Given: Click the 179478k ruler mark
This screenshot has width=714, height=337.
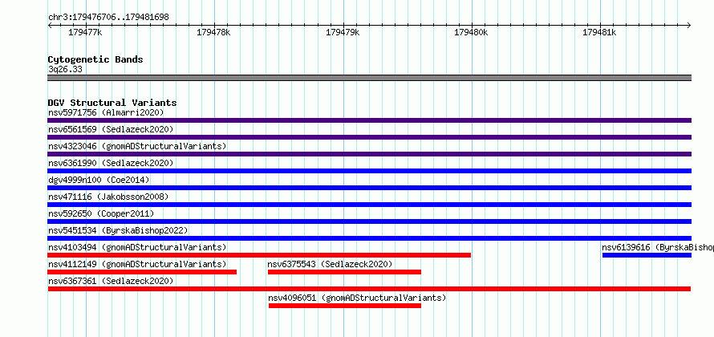Looking at the screenshot, I should (x=214, y=32).
